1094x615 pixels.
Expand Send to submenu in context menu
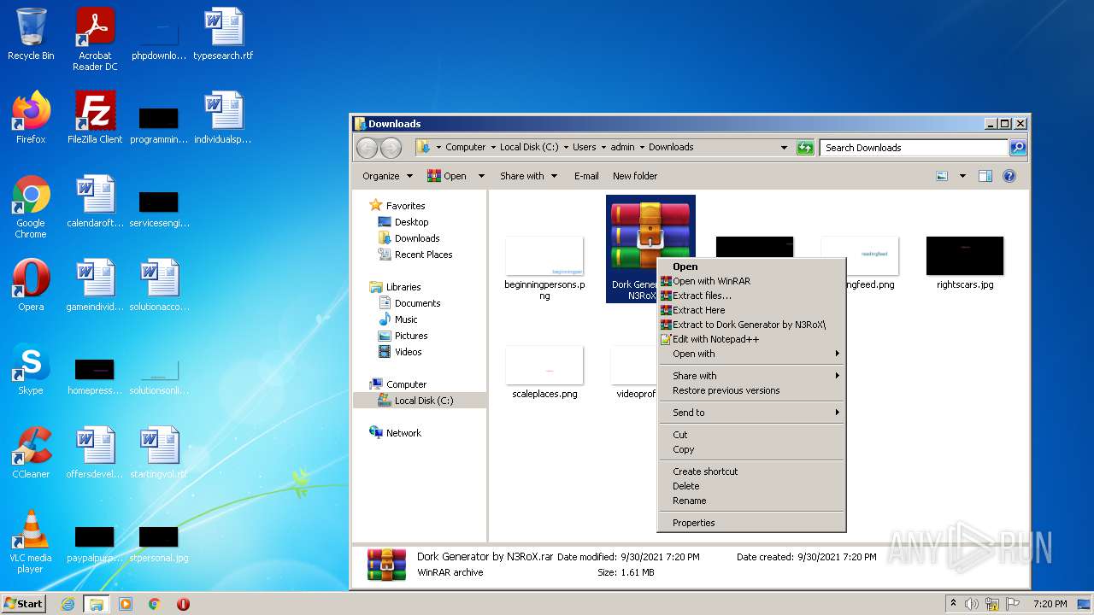(x=751, y=413)
